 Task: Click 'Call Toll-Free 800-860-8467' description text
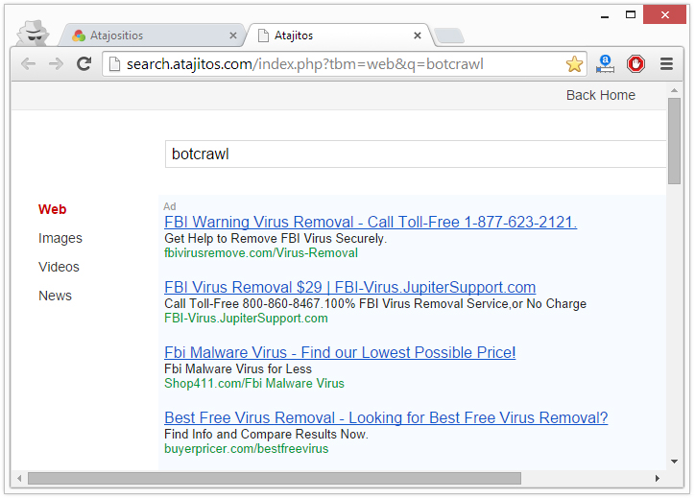click(x=375, y=303)
